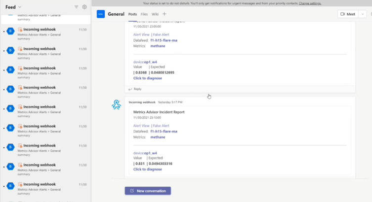Select expected value 0.0480812695 text

click(x=163, y=72)
